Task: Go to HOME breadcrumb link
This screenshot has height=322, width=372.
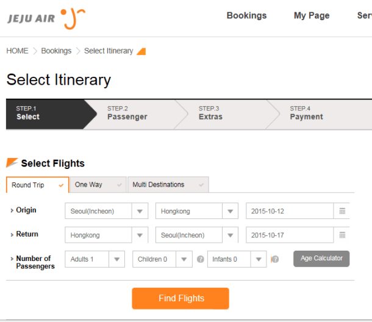Action: (17, 51)
